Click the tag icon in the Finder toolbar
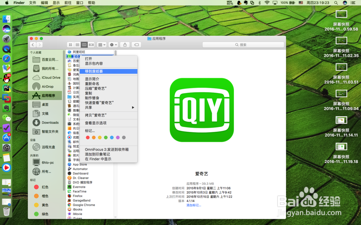 pyautogui.click(x=137, y=45)
